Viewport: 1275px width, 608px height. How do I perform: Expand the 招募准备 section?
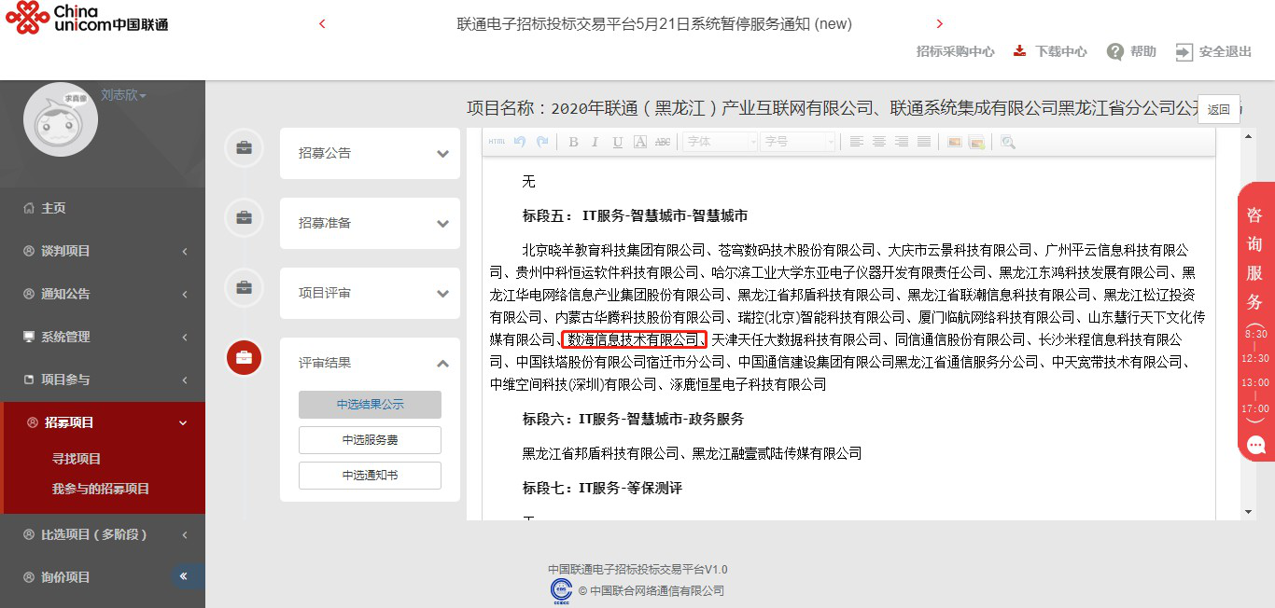coord(370,223)
